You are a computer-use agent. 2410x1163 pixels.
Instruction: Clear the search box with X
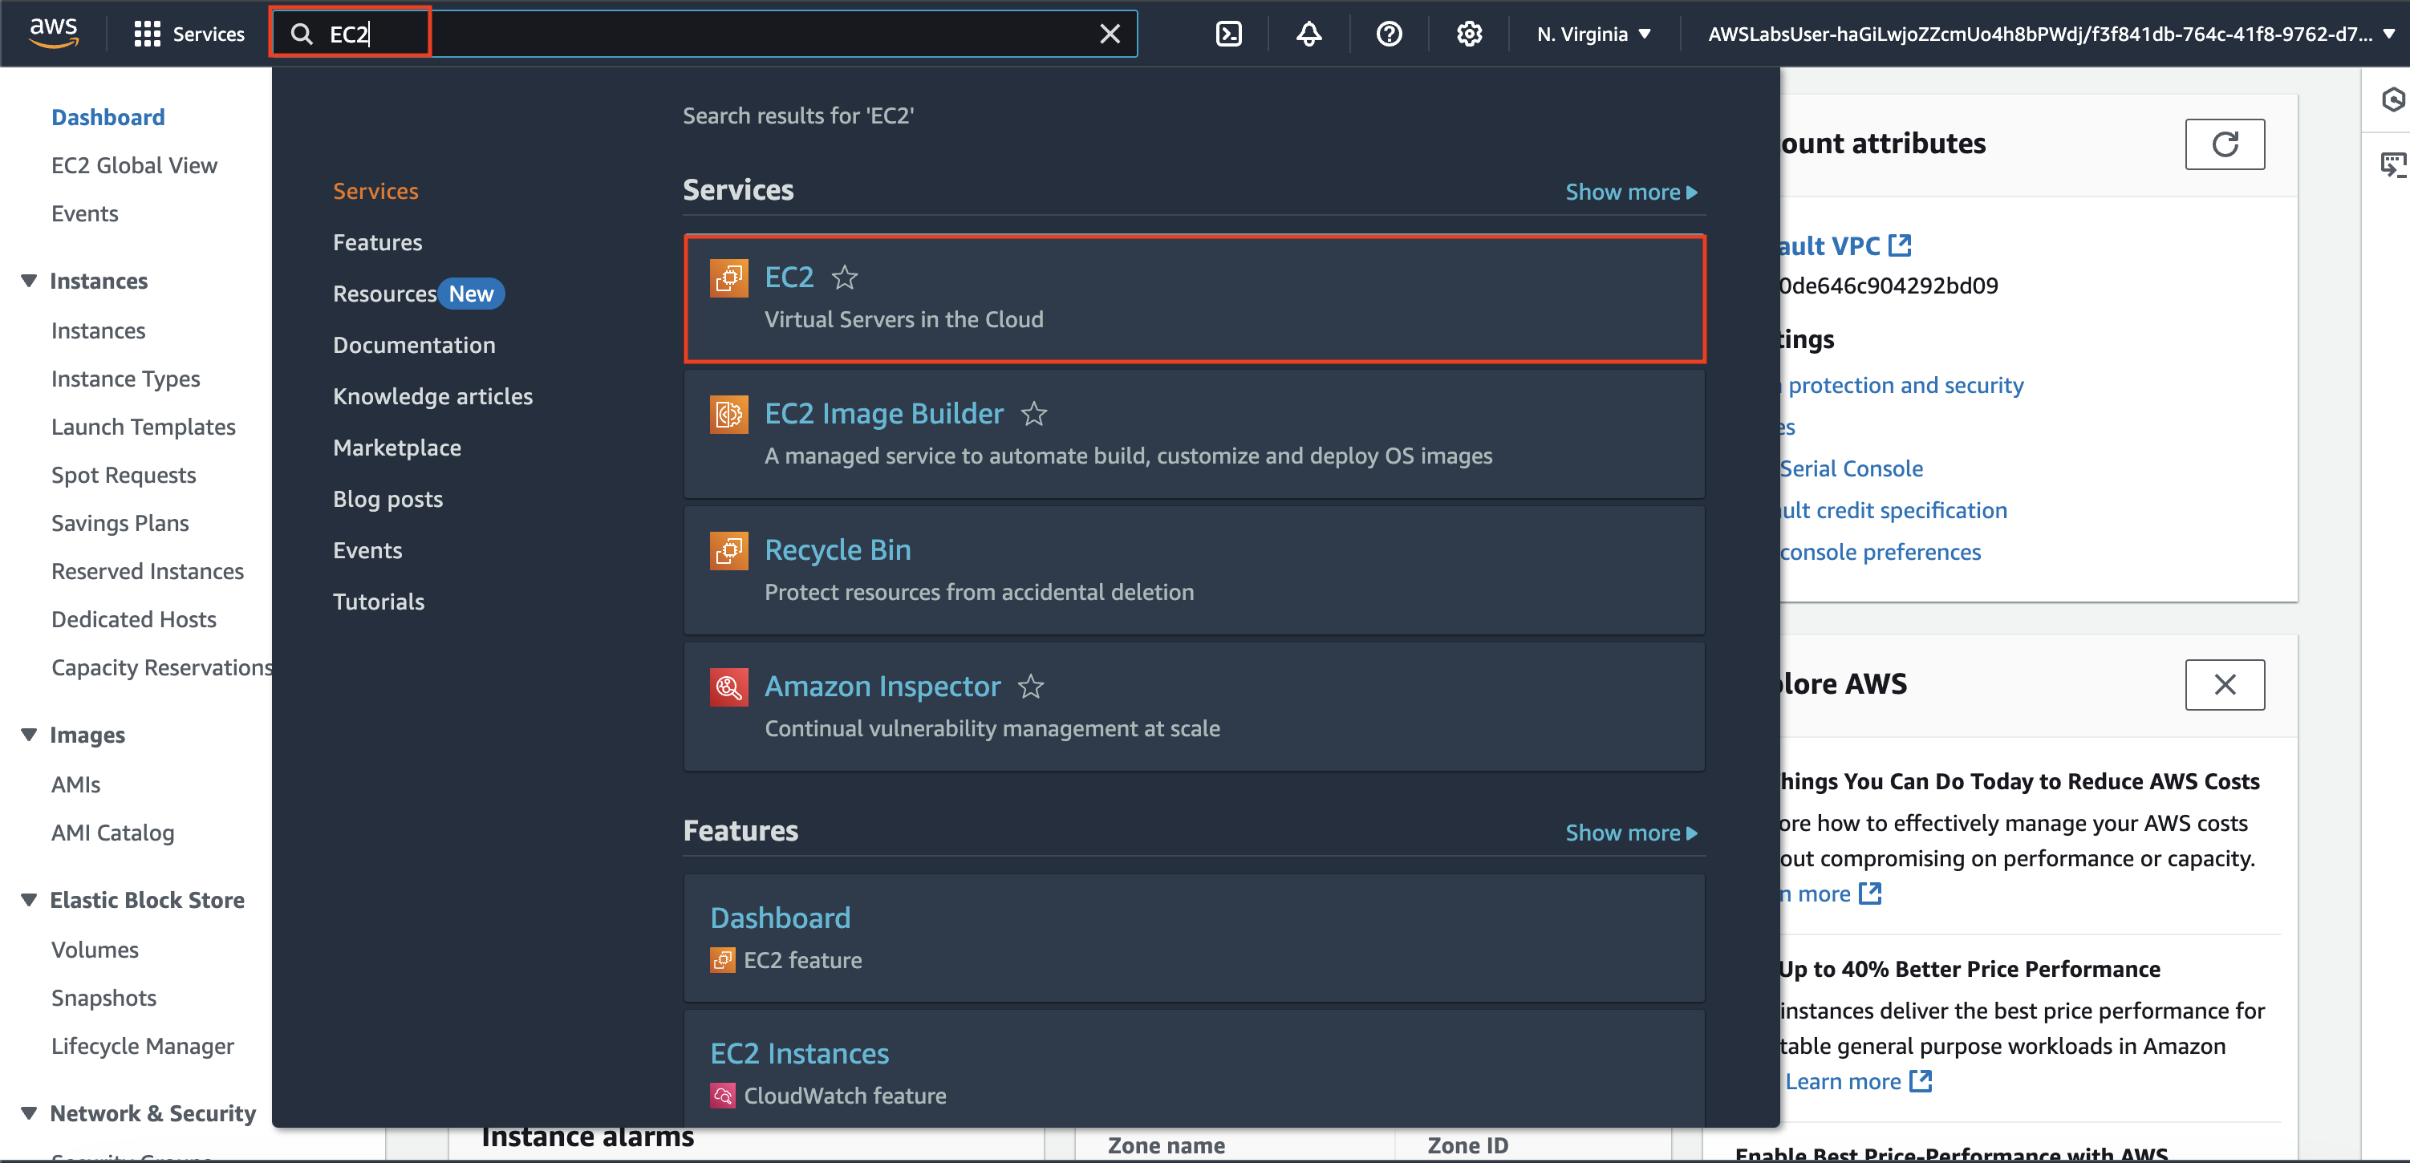pos(1110,34)
